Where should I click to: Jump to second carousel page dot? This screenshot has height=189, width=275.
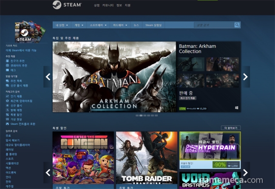point(141,116)
